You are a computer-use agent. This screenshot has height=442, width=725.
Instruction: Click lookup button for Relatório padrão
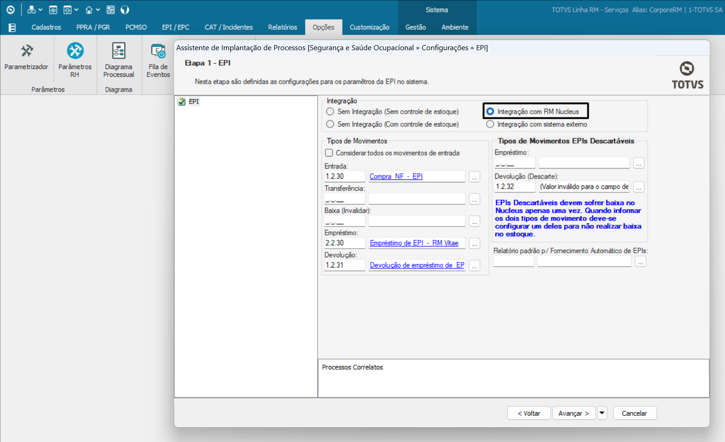pyautogui.click(x=641, y=262)
